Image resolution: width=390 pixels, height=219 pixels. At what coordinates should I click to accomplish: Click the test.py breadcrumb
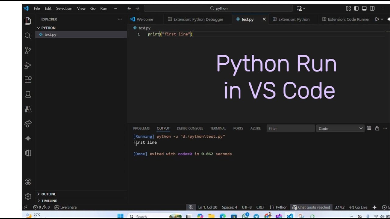click(x=144, y=28)
